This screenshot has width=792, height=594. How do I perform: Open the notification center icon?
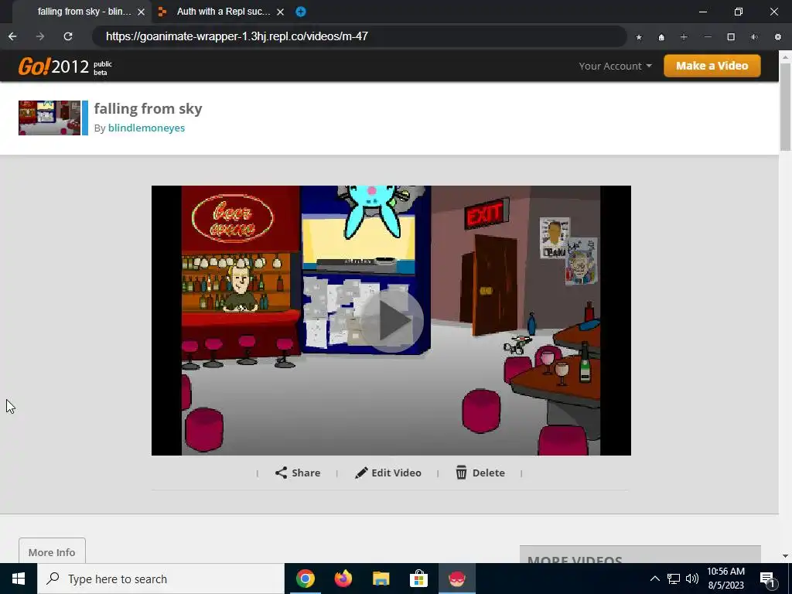pos(767,579)
